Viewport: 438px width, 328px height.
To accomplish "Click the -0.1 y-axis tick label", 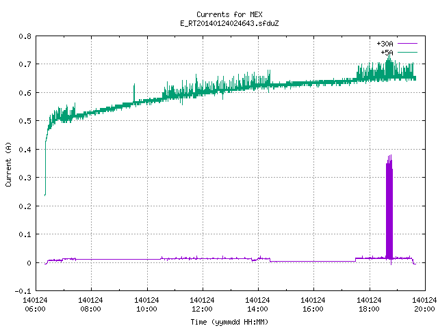I will pyautogui.click(x=23, y=291).
